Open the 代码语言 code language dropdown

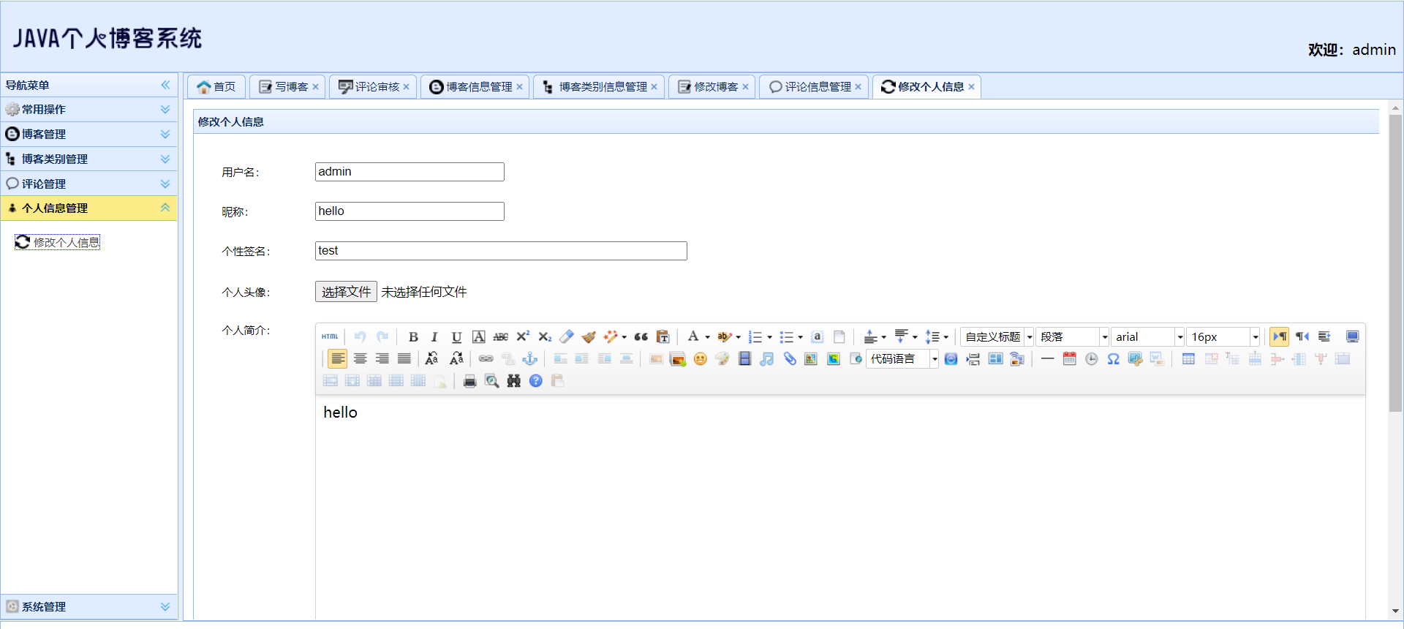[x=902, y=358]
